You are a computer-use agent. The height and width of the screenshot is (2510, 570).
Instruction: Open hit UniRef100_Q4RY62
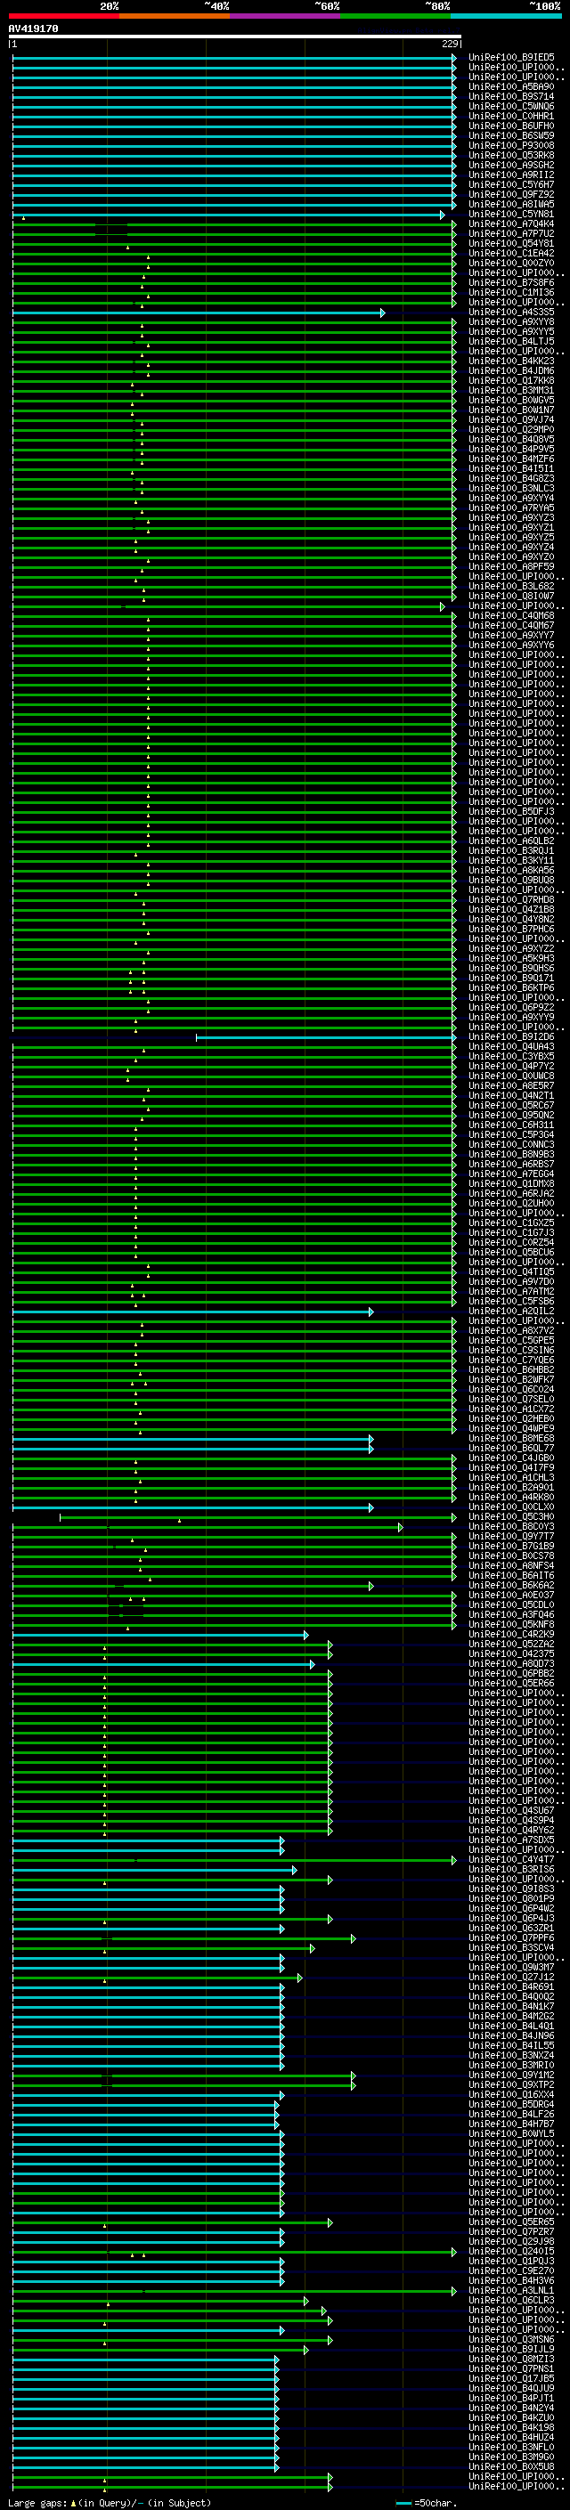pyautogui.click(x=511, y=1830)
